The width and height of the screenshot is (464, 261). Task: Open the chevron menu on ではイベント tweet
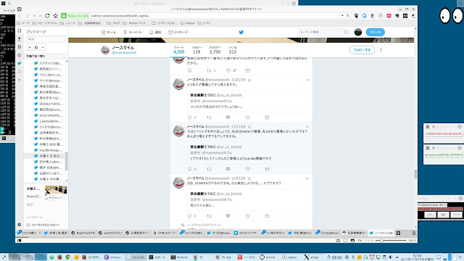(x=307, y=127)
